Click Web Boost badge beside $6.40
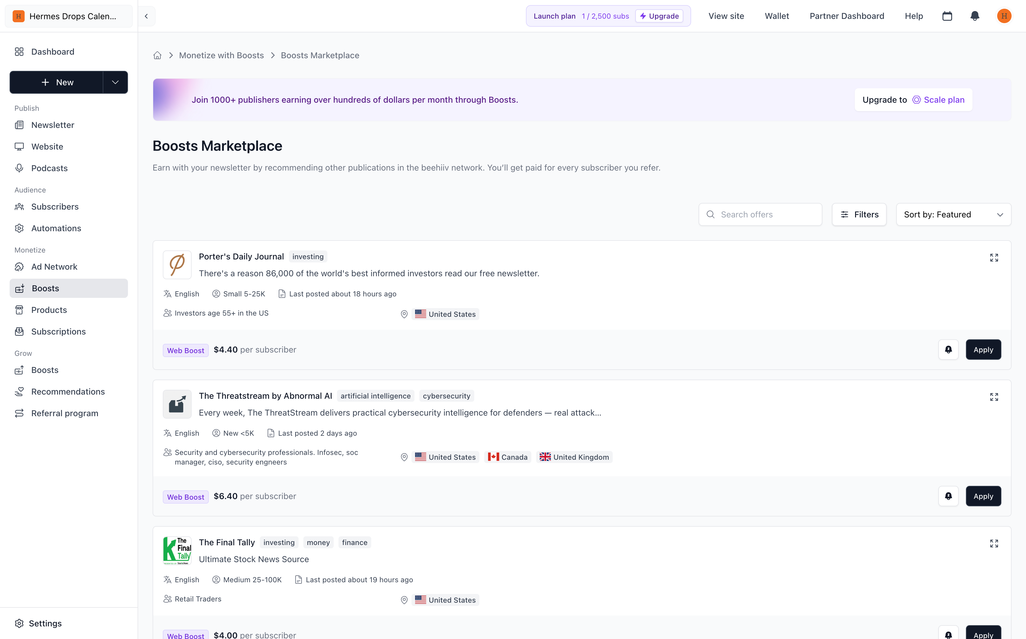The image size is (1026, 639). [186, 497]
